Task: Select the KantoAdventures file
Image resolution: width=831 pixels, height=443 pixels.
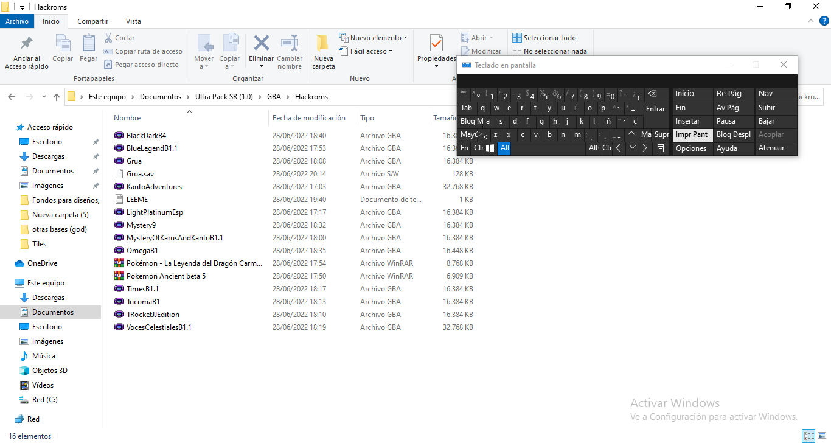Action: (154, 187)
